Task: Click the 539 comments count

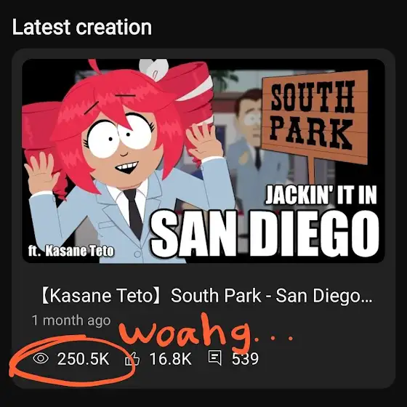Action: point(245,359)
